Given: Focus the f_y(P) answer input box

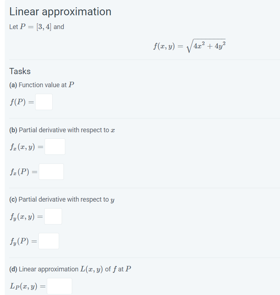Looking at the screenshot, I should click(x=49, y=241).
